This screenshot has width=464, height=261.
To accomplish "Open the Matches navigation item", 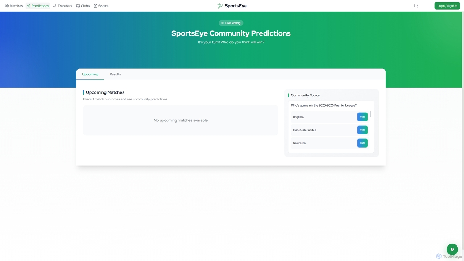I will [14, 6].
